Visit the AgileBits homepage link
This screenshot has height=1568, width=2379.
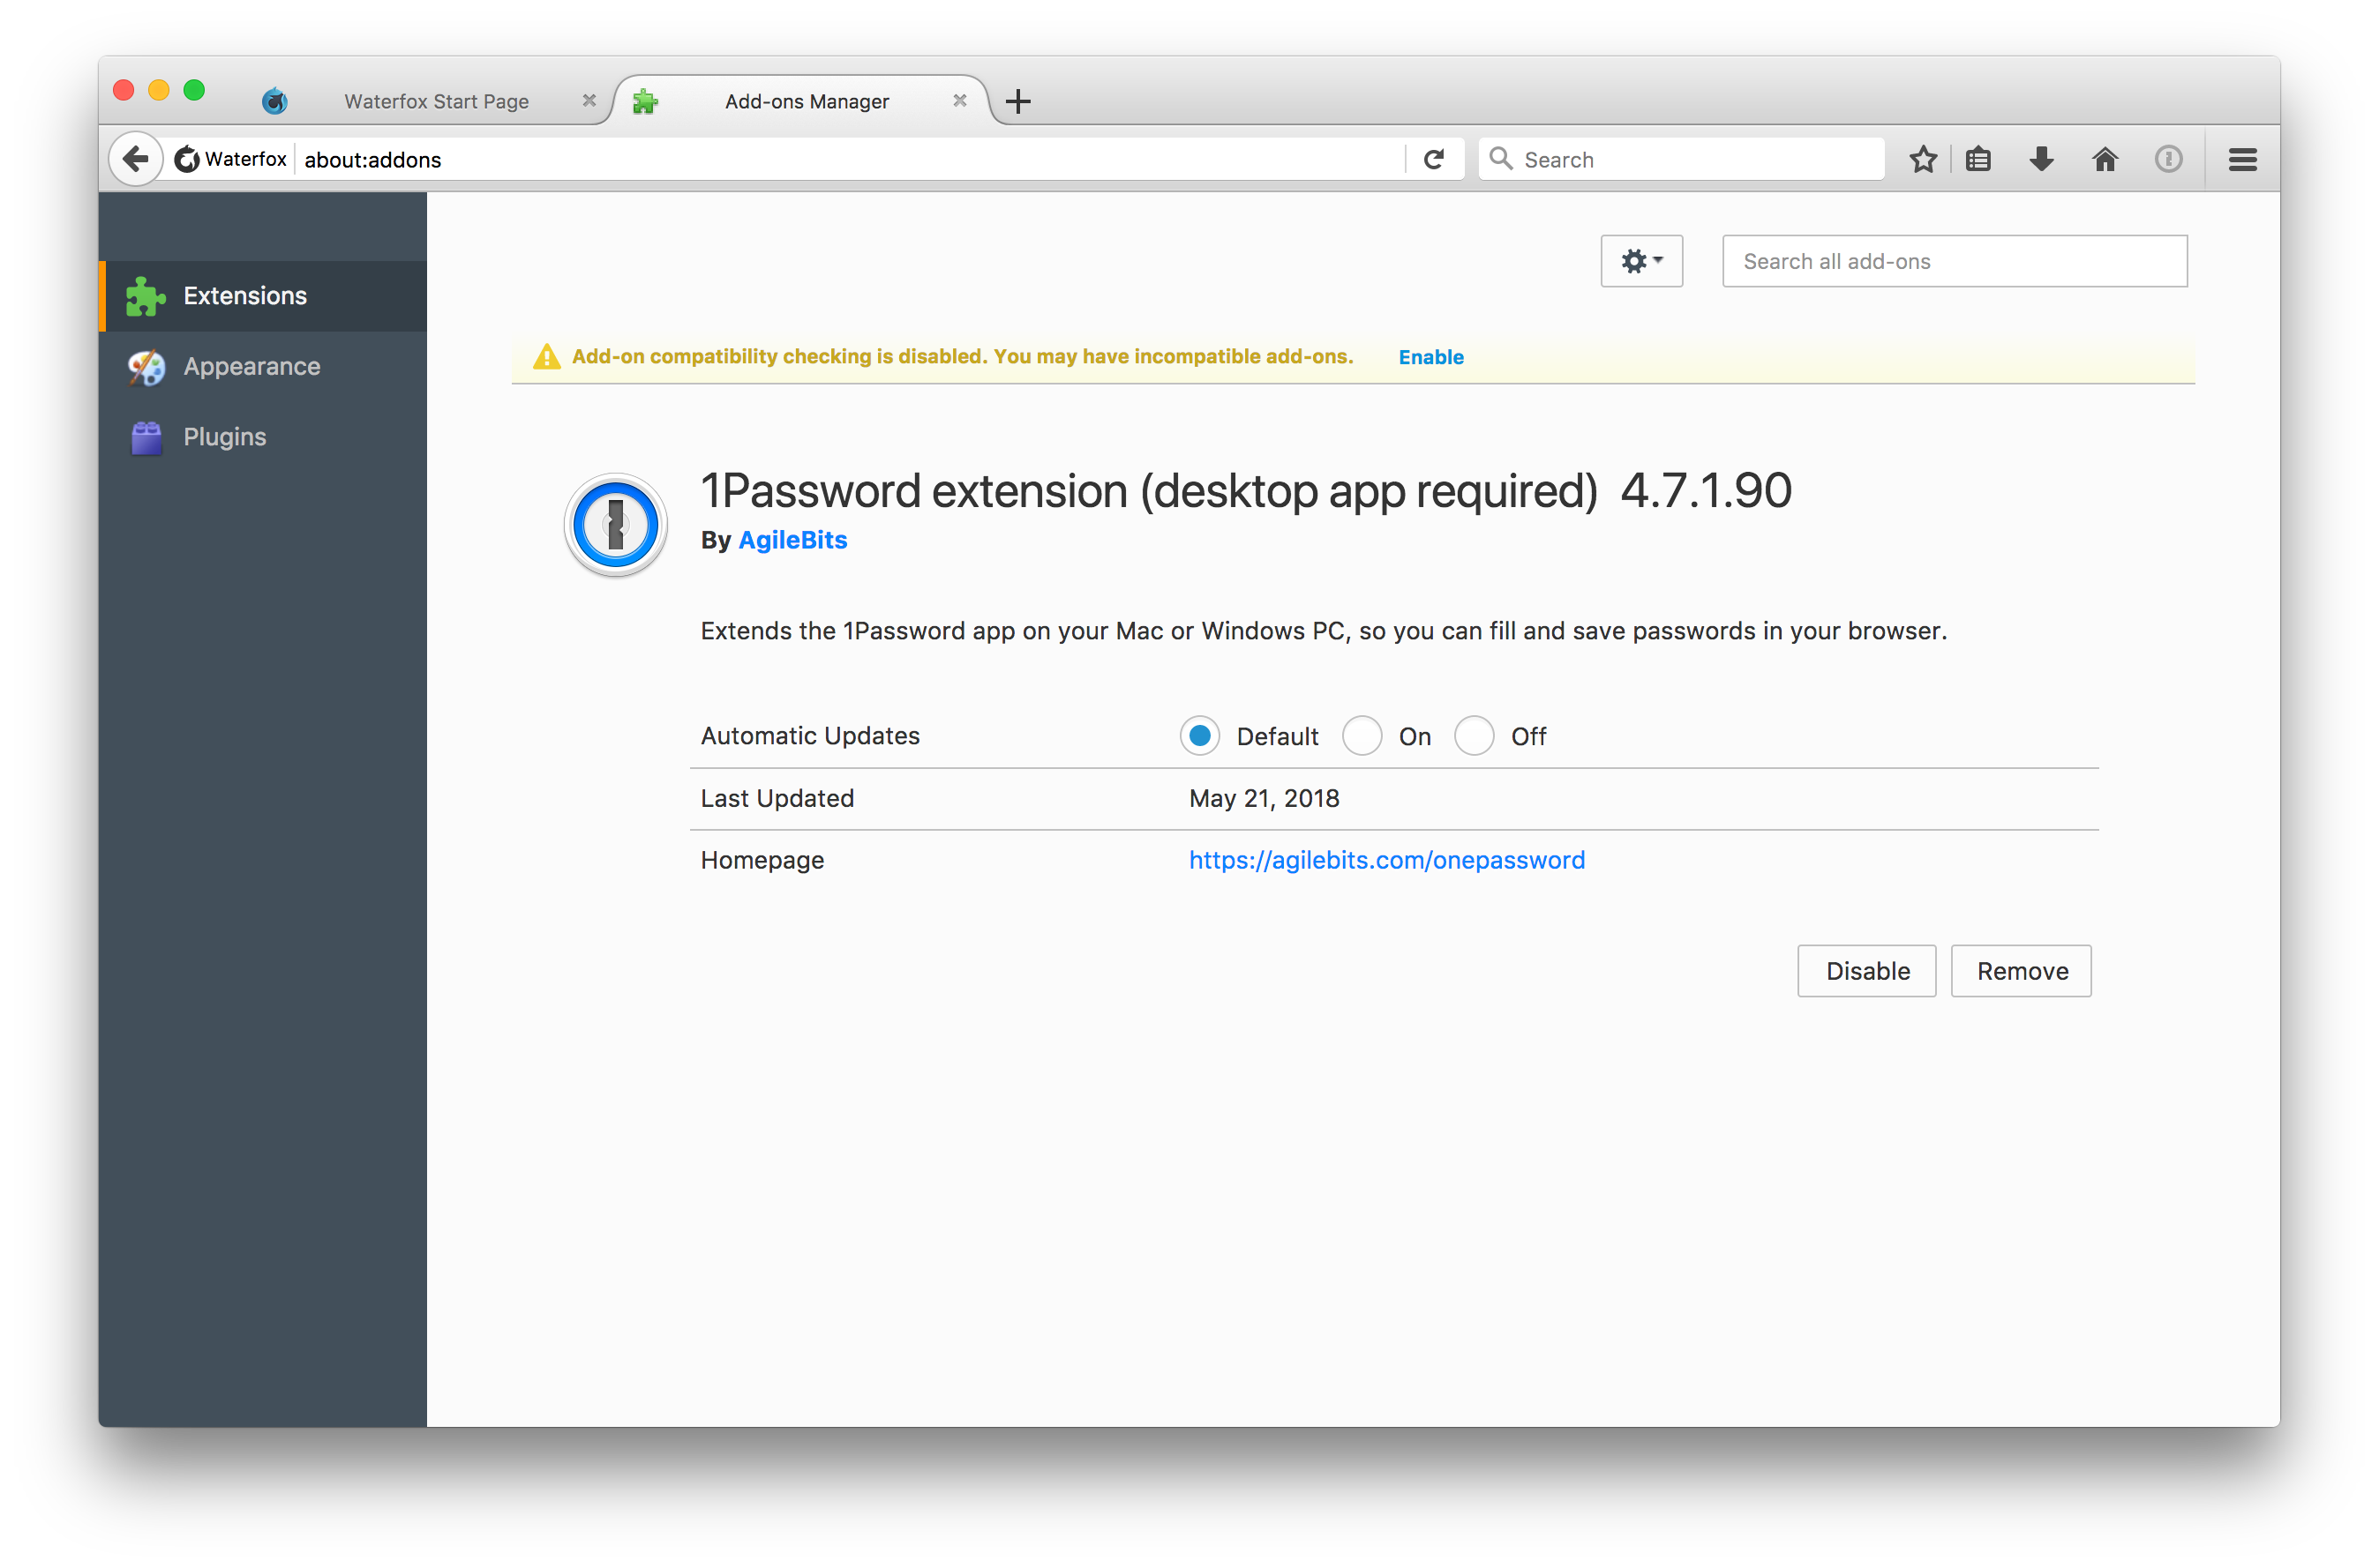tap(1385, 859)
